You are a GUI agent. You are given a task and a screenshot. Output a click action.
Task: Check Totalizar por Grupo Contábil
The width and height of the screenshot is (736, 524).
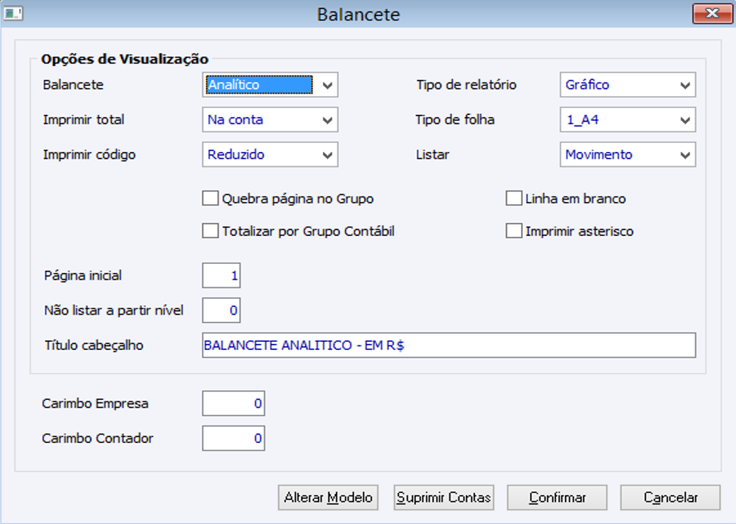(x=210, y=231)
